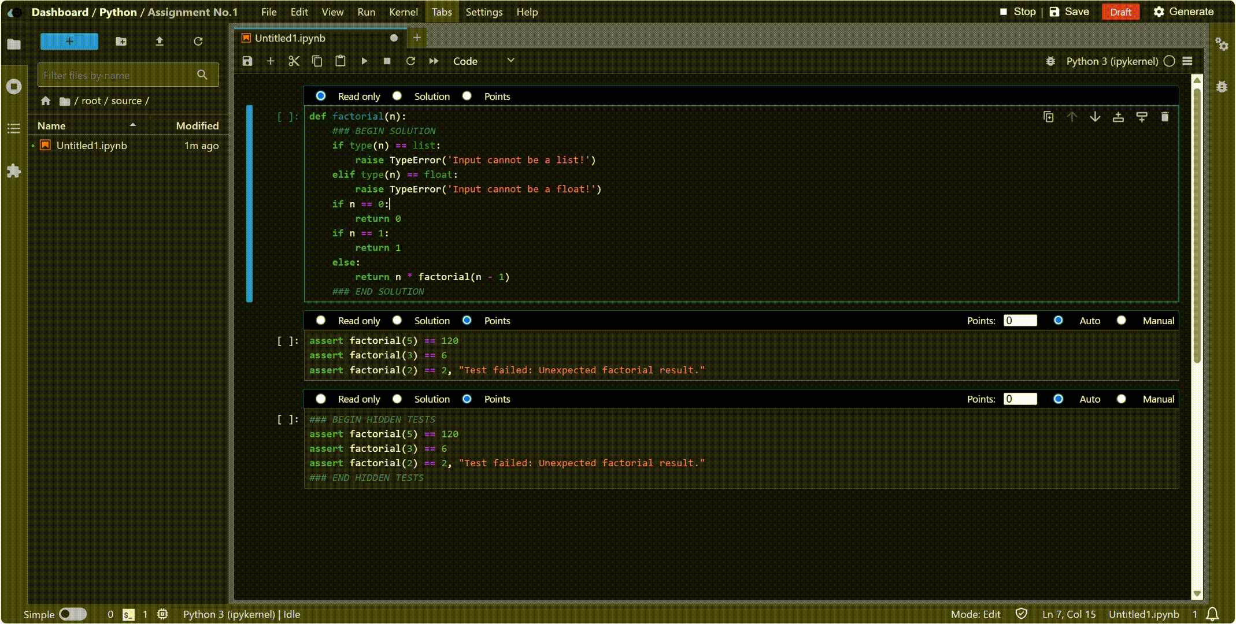This screenshot has width=1236, height=624.
Task: Save the notebook using toolbar disk icon
Action: click(247, 61)
